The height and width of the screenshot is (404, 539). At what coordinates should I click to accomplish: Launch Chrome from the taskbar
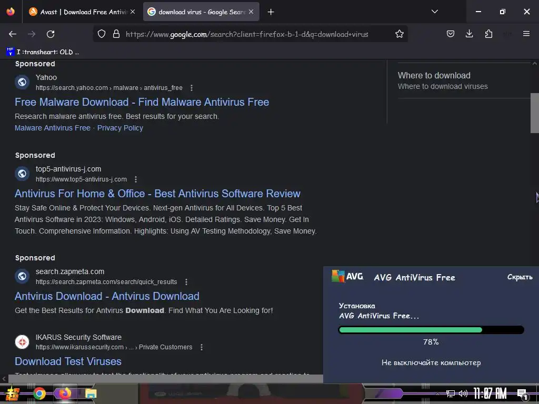coord(39,393)
